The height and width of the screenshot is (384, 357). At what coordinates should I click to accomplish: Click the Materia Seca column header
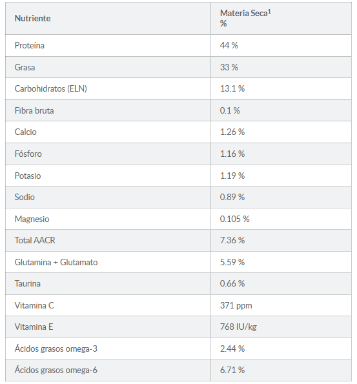[245, 18]
